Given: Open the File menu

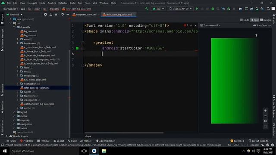Looking at the screenshot, I should (9, 3).
